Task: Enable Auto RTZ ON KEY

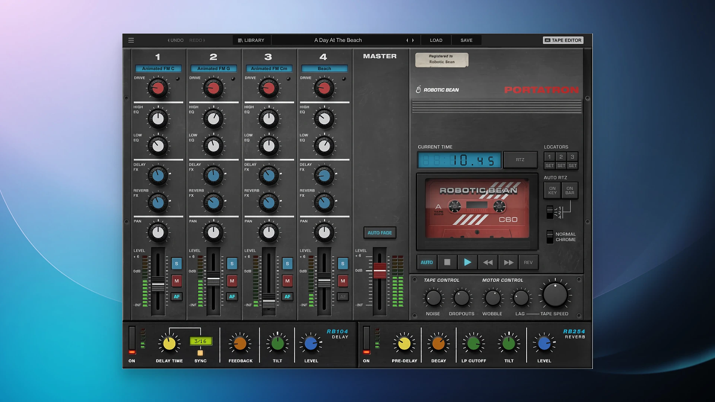Action: [x=552, y=191]
